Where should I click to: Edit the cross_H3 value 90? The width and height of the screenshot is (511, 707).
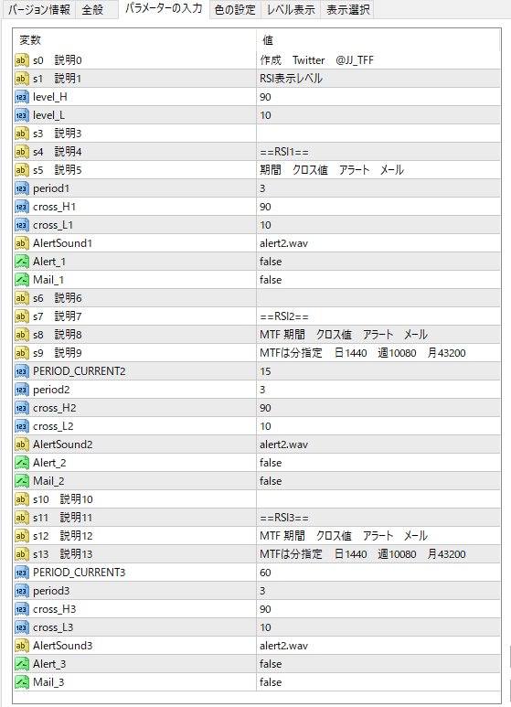coord(378,609)
